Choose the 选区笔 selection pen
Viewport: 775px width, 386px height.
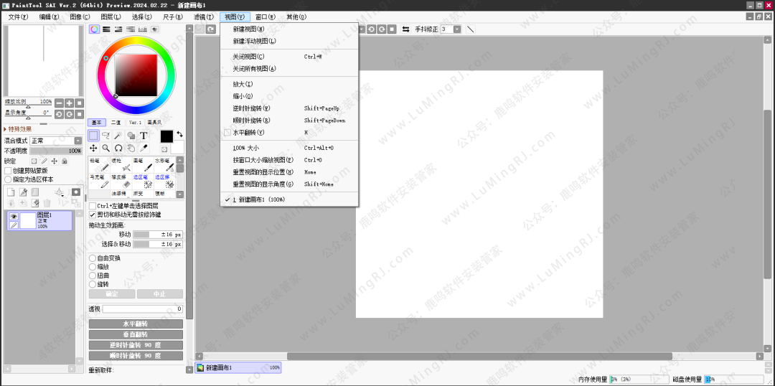coord(143,181)
